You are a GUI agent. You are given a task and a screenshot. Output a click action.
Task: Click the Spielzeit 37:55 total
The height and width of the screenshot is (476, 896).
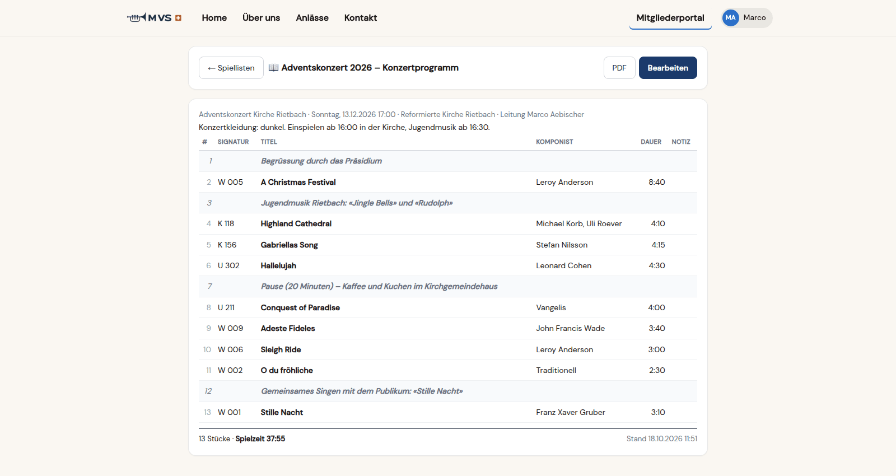260,438
